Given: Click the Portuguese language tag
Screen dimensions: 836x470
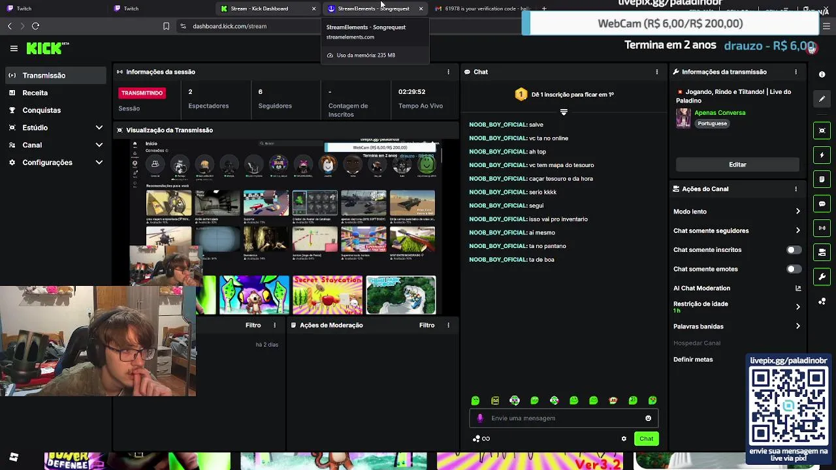Looking at the screenshot, I should point(712,123).
